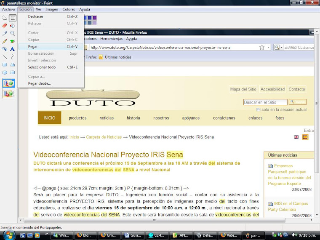The width and height of the screenshot is (320, 240).
Task: Pick the slate blue-gray palette swatch
Action: pos(90,23)
